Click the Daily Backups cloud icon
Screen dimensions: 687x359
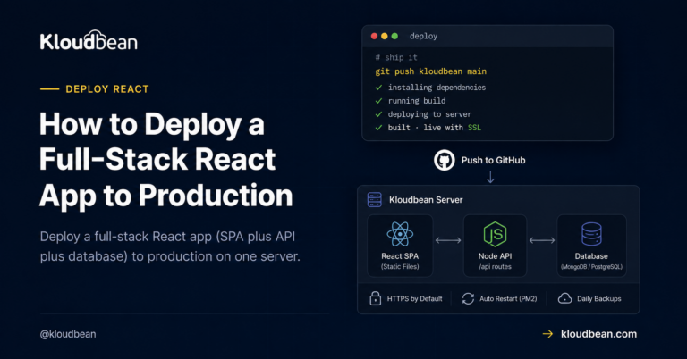[564, 298]
